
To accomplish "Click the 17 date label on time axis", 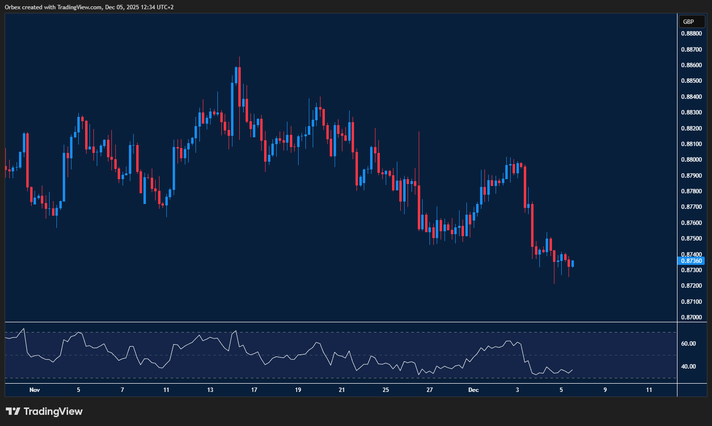I will tap(254, 390).
